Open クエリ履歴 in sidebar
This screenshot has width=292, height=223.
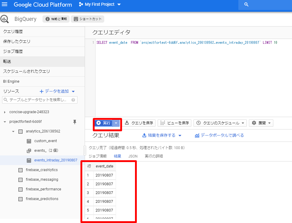(42, 31)
